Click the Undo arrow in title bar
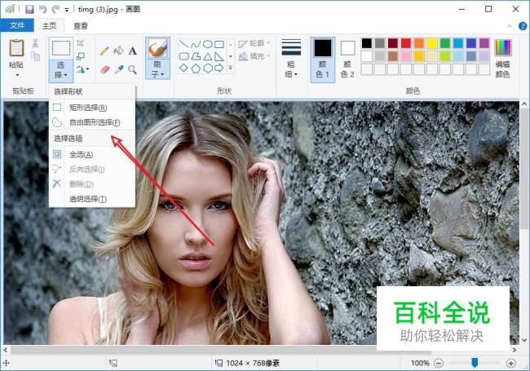This screenshot has width=530, height=371. (42, 9)
